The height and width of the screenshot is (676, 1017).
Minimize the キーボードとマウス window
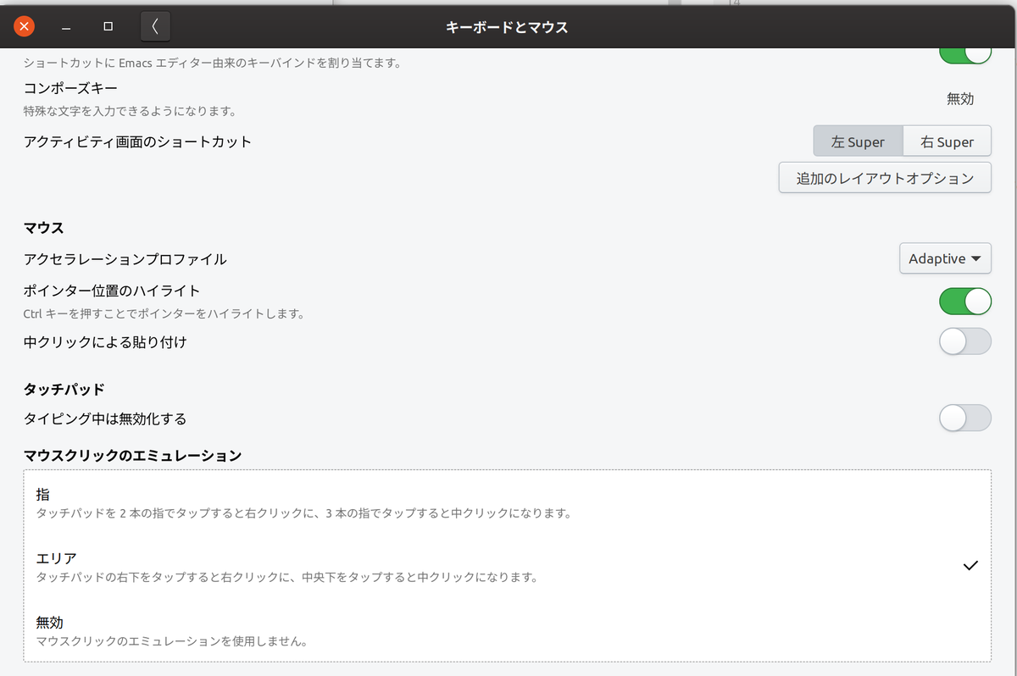66,26
